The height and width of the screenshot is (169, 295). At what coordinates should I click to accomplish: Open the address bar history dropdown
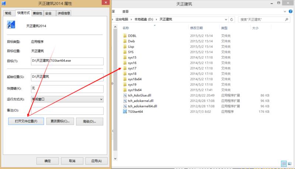(226, 20)
